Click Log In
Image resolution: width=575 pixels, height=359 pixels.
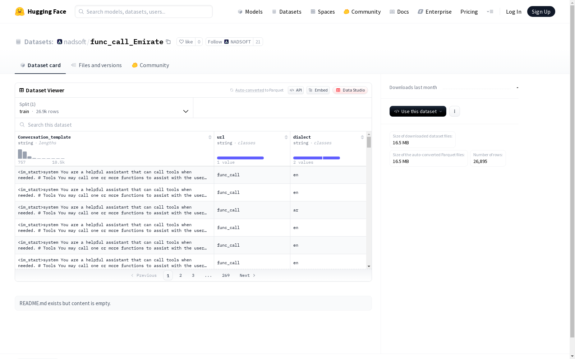tap(514, 11)
